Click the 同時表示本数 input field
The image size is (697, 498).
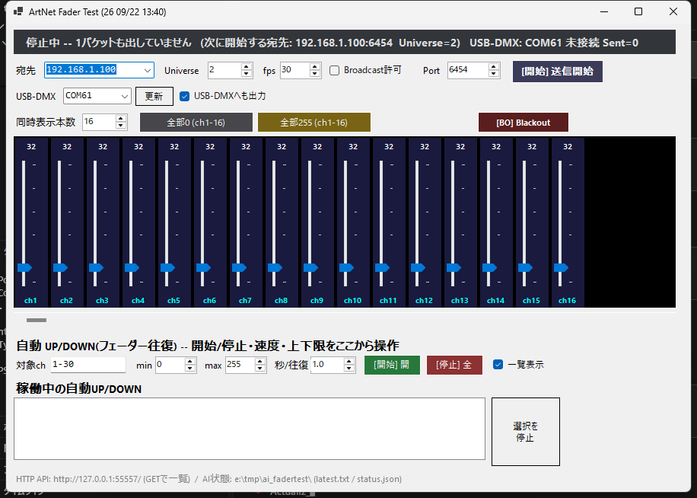(x=99, y=123)
